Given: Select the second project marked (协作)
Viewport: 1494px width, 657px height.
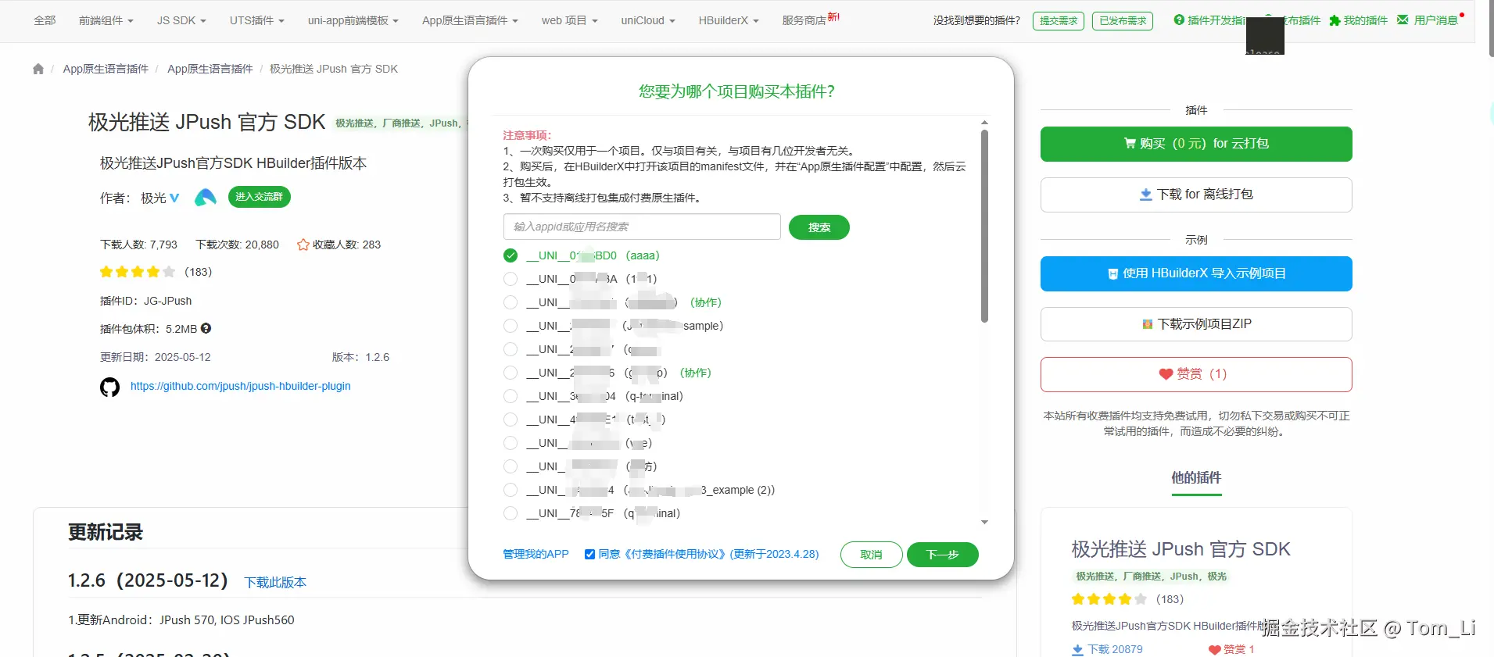Looking at the screenshot, I should click(x=511, y=373).
